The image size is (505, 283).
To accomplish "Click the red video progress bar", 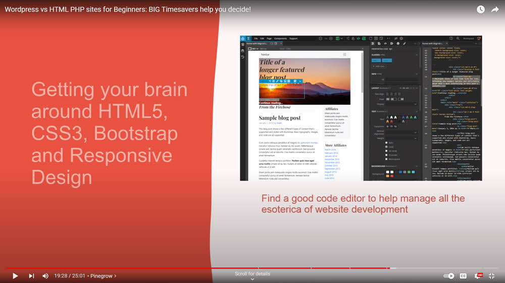I will click(x=202, y=268).
